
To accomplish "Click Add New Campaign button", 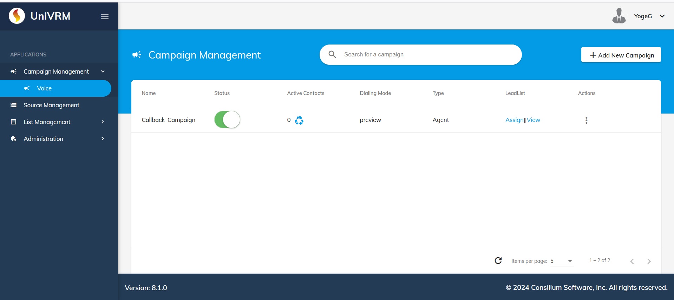I will pyautogui.click(x=621, y=55).
